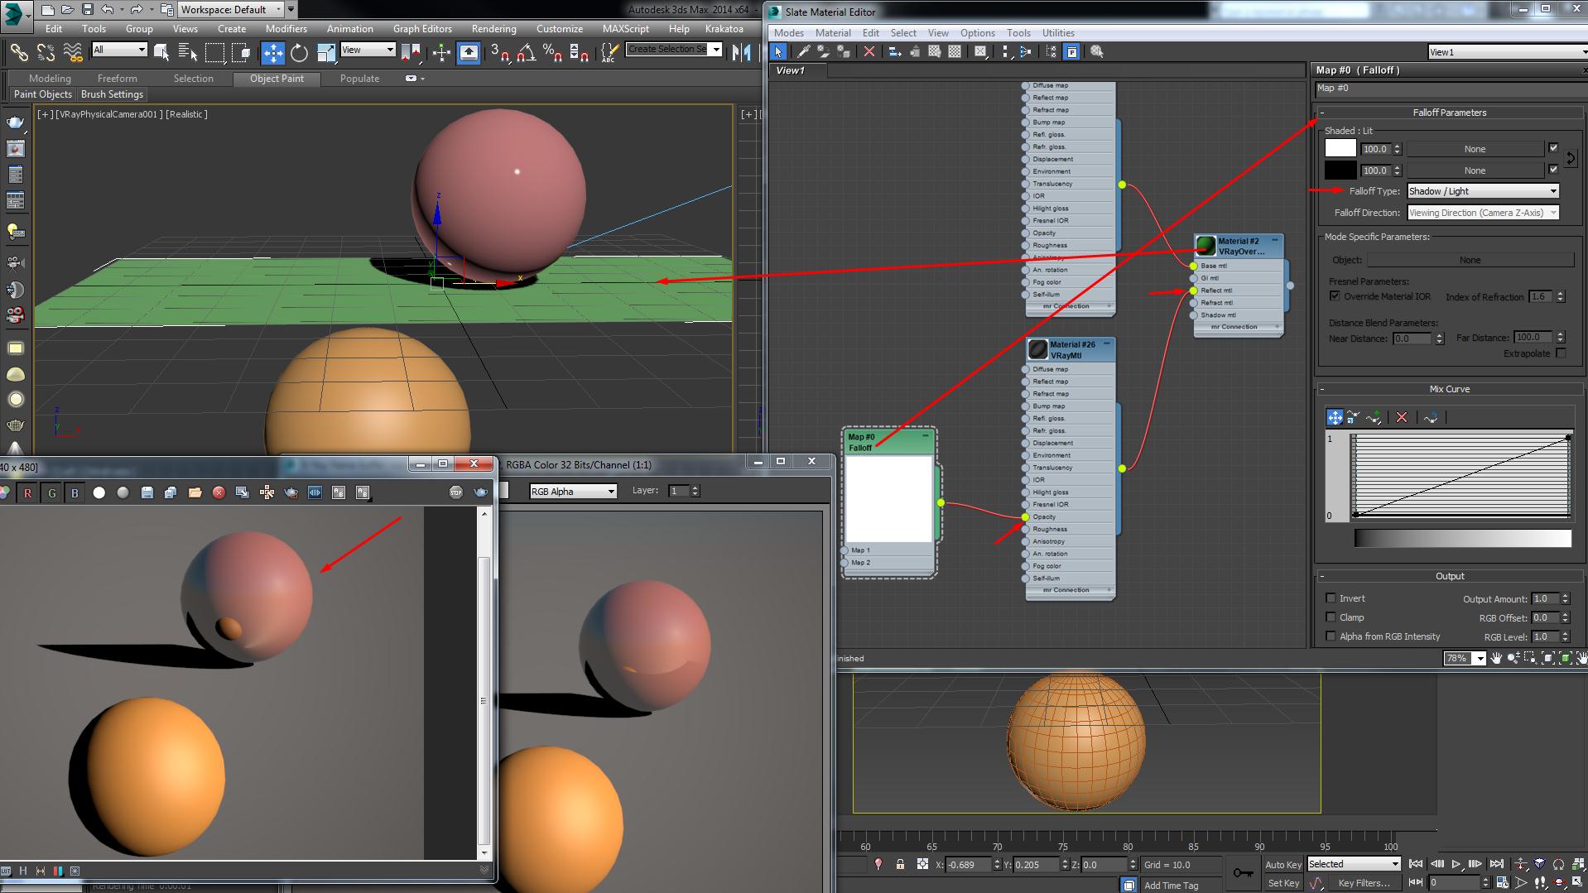Viewport: 1588px width, 893px height.
Task: Click the Save File floppy icon in title bar
Action: [x=87, y=10]
